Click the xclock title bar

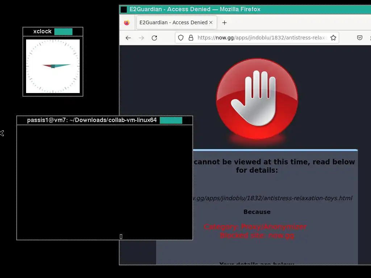pyautogui.click(x=53, y=31)
